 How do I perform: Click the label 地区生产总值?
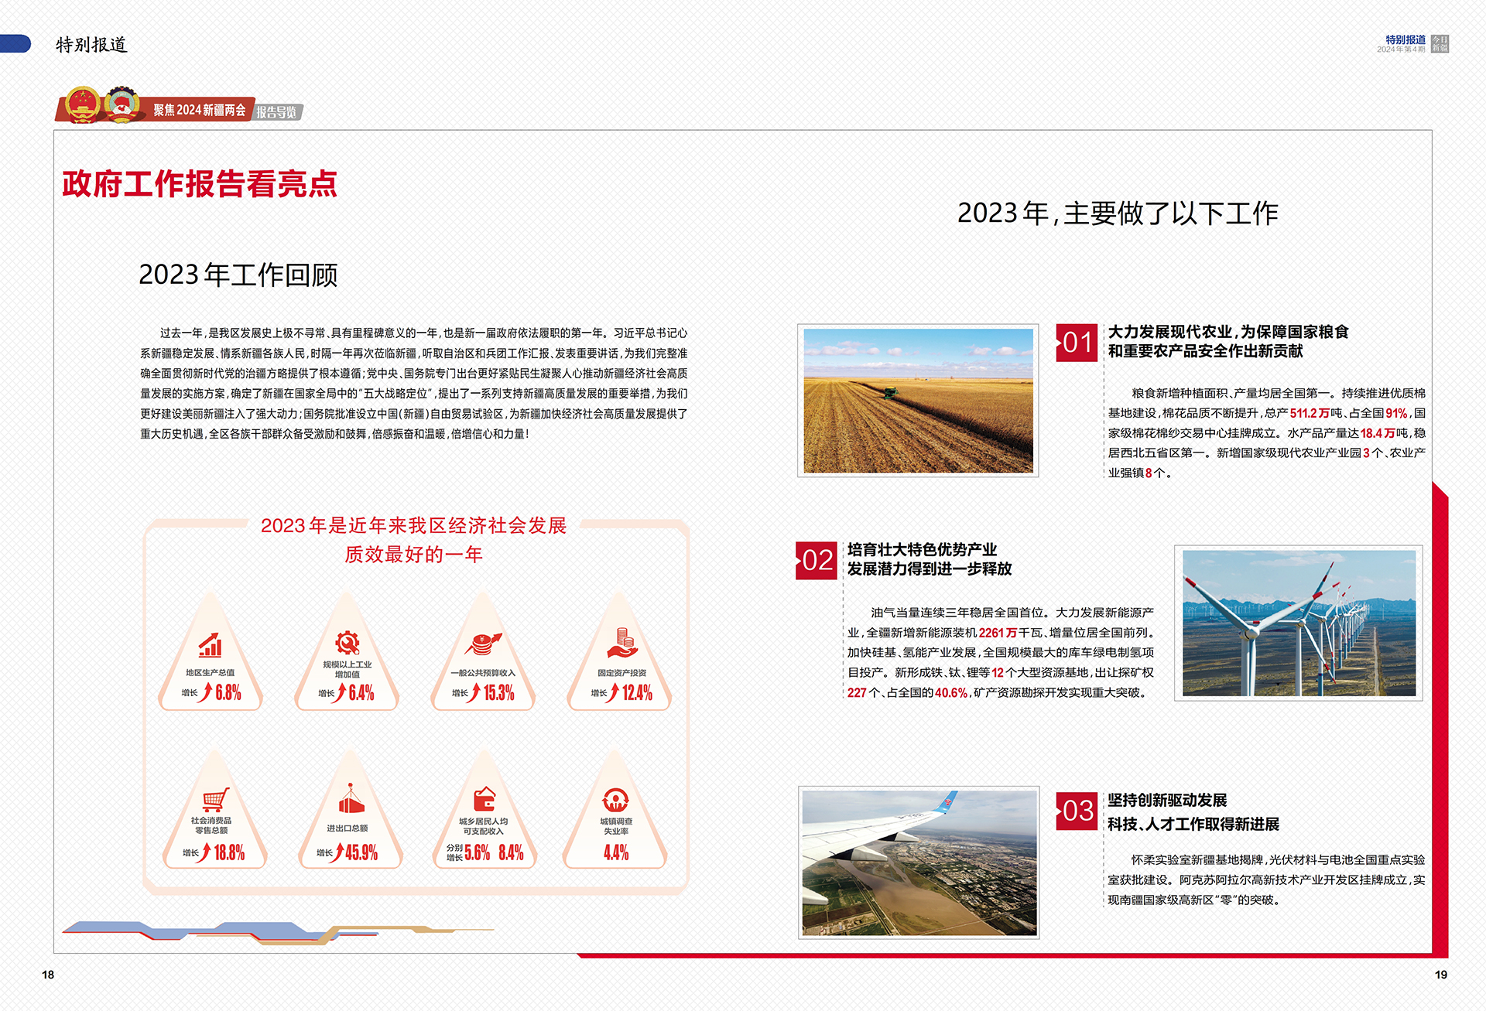coord(210,672)
